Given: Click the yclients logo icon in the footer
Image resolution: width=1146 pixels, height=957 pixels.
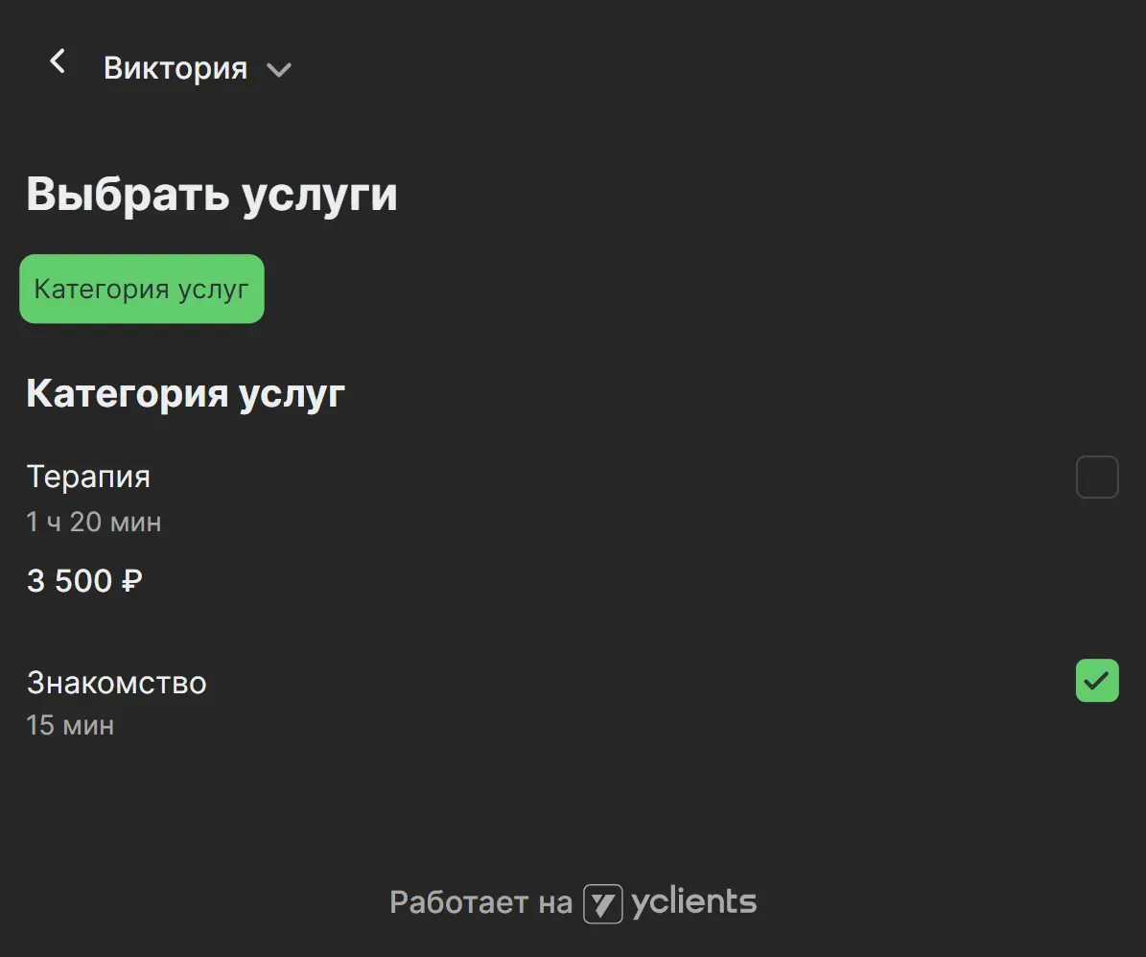Looking at the screenshot, I should [602, 903].
